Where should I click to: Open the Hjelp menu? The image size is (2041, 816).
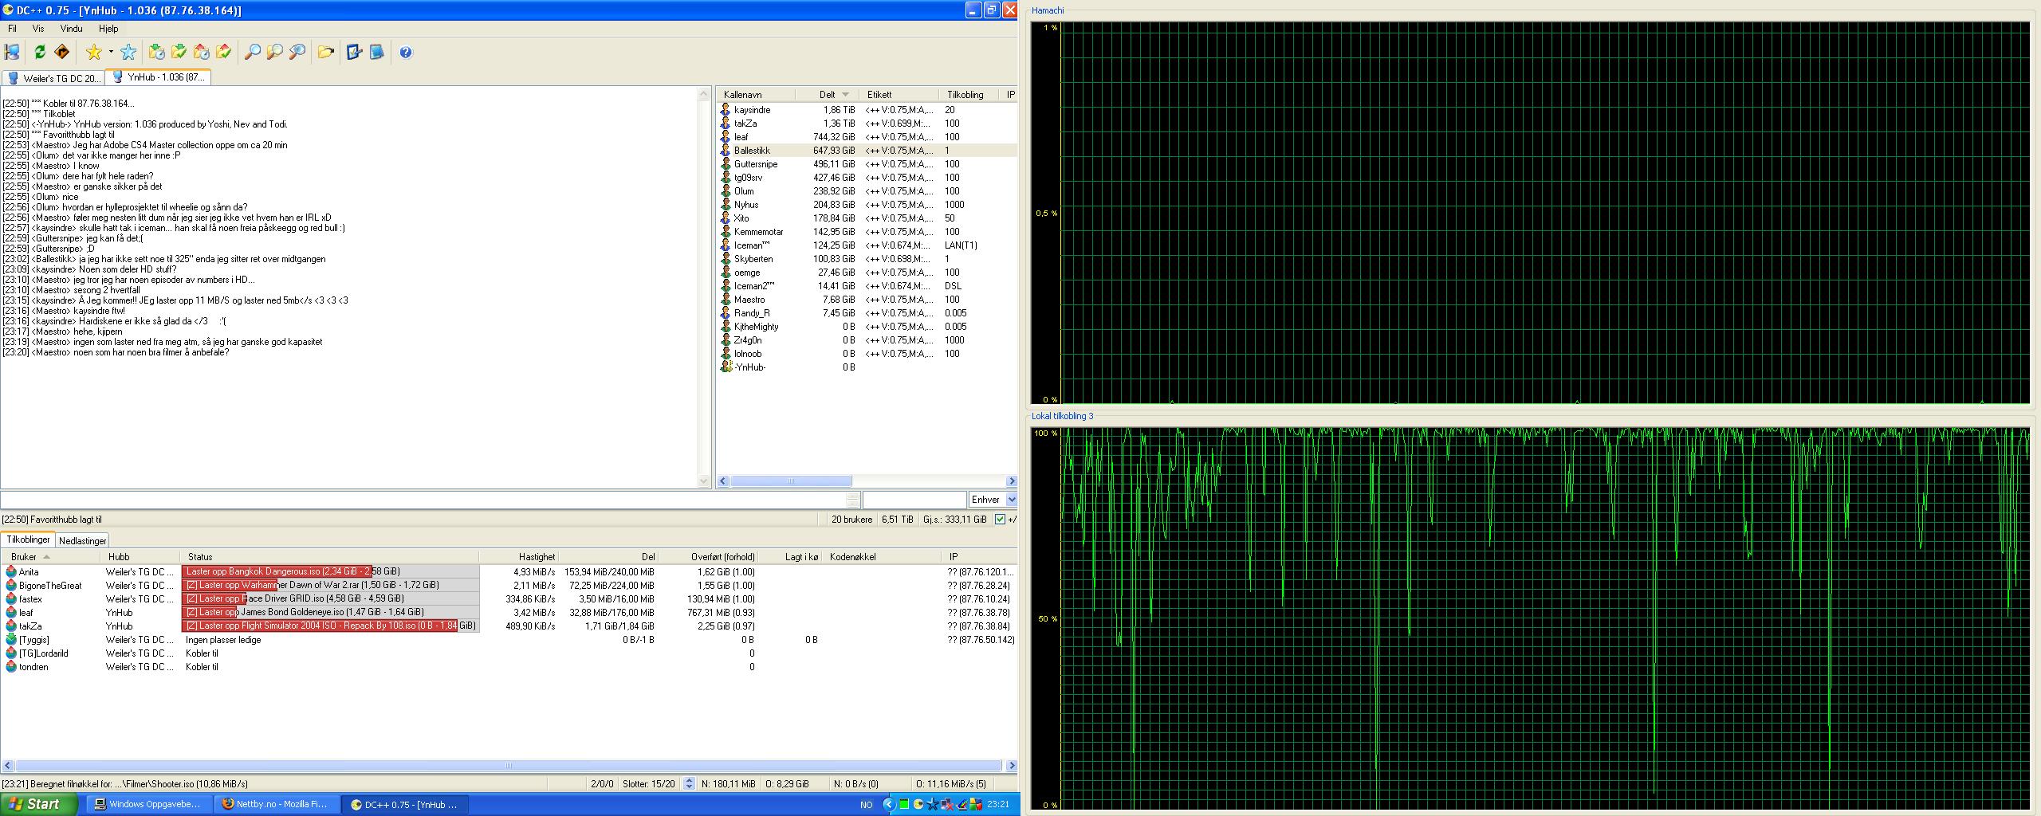coord(108,29)
